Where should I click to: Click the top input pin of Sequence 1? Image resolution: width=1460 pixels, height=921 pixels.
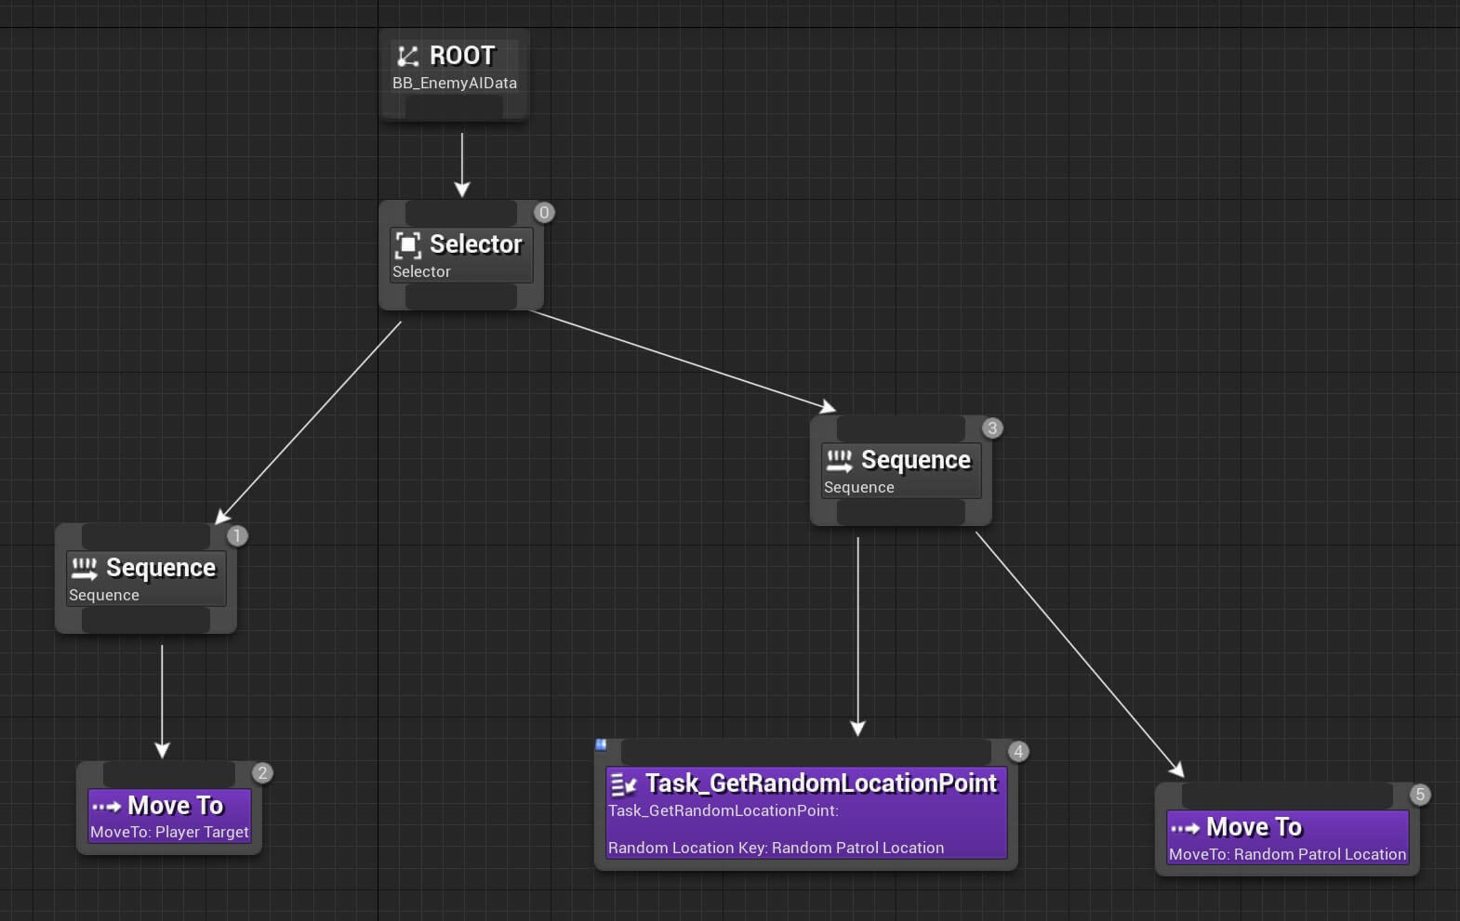point(146,536)
